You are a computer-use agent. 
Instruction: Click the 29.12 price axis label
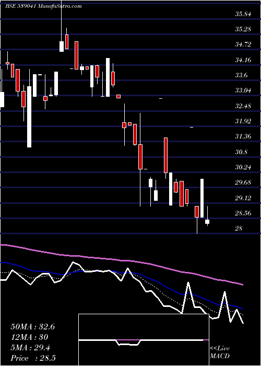click(x=243, y=198)
